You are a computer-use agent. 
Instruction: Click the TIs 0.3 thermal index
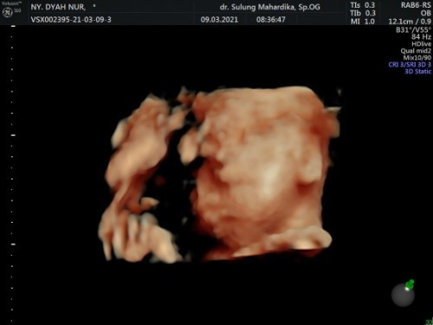[362, 5]
